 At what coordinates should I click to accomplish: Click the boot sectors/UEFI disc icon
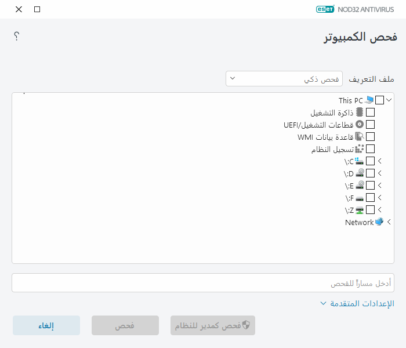[360, 124]
